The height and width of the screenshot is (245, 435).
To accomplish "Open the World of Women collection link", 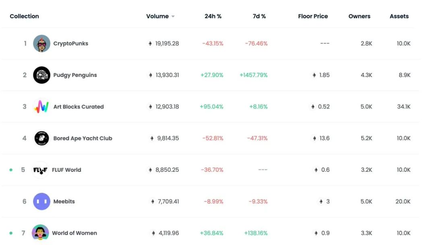I will 75,233.
